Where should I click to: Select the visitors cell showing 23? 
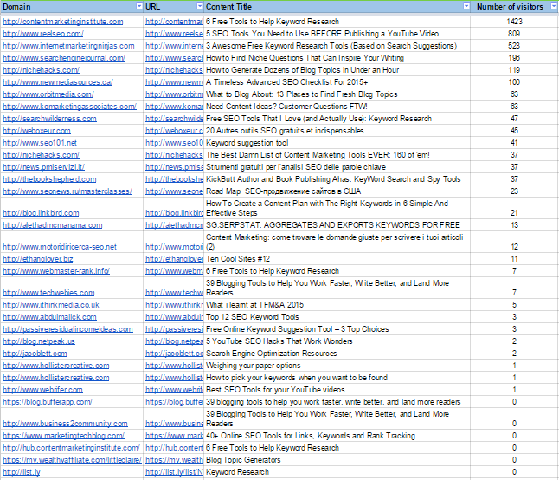514,191
